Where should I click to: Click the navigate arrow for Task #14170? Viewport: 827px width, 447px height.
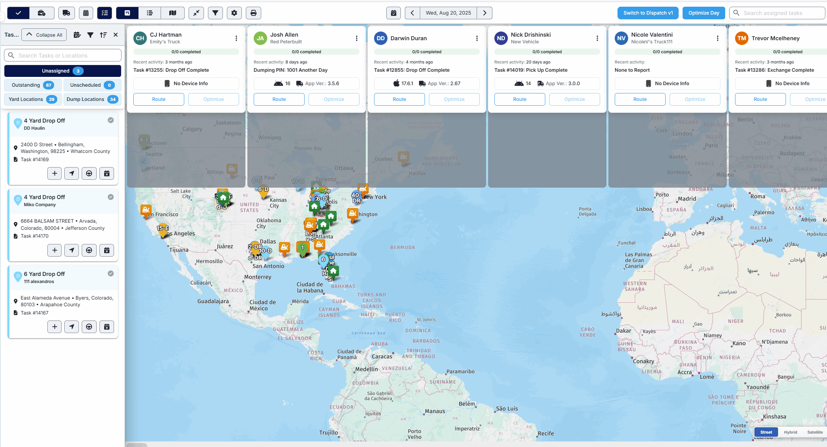click(x=72, y=250)
